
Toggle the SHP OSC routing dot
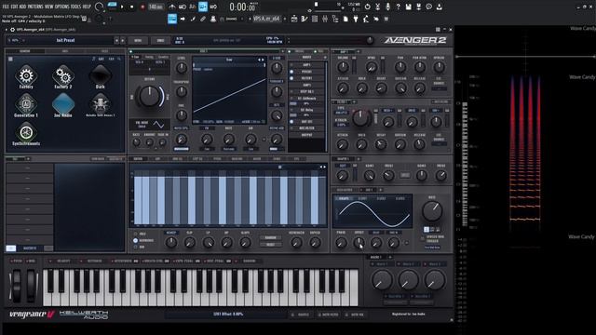pyautogui.click(x=291, y=122)
